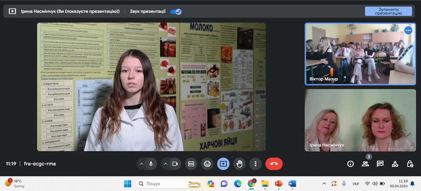Turn on closed captions
The height and width of the screenshot is (191, 421).
pyautogui.click(x=191, y=164)
